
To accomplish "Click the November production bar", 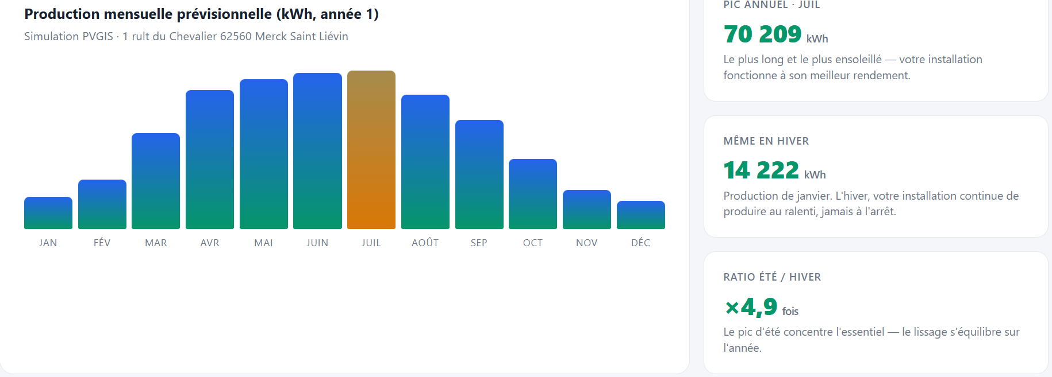I will pyautogui.click(x=587, y=209).
